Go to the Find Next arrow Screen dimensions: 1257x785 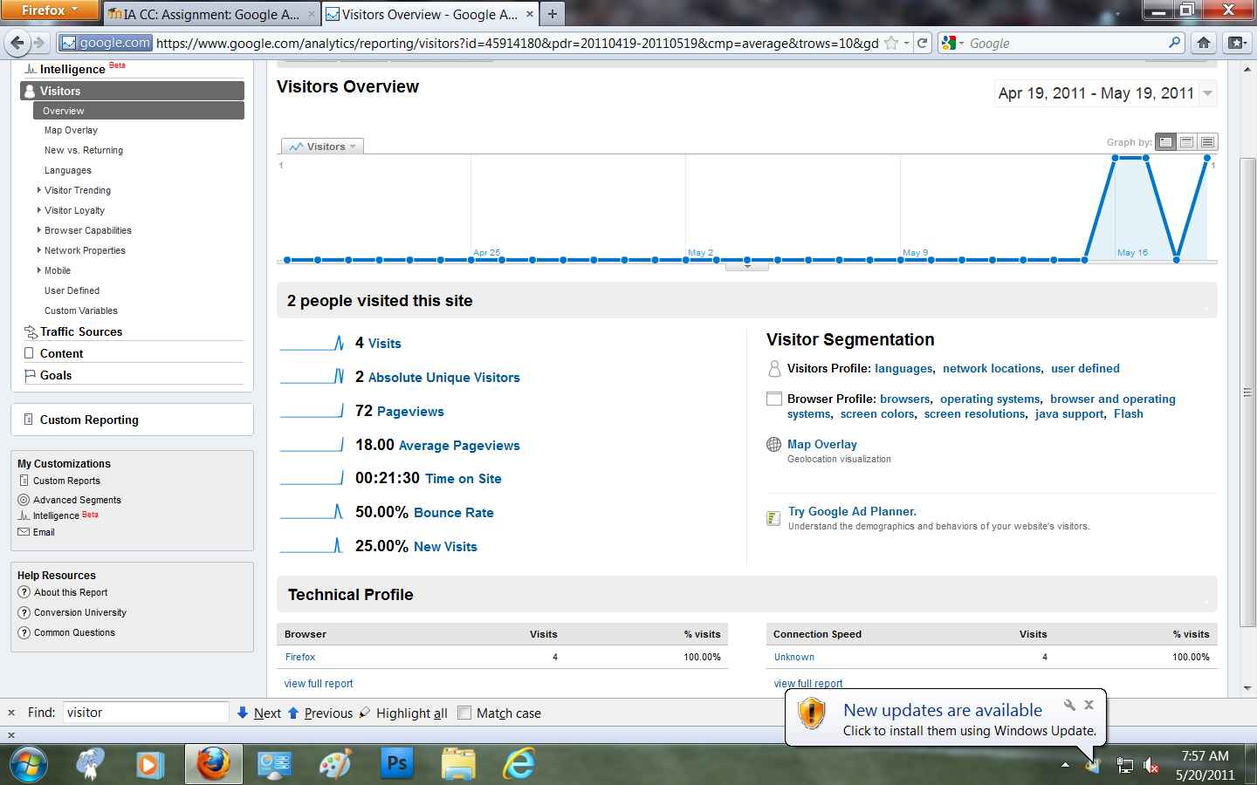point(243,713)
